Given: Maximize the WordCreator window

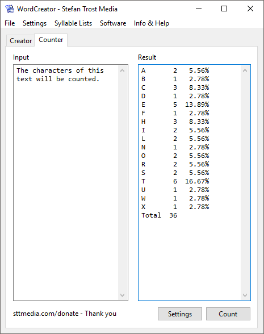Looking at the screenshot, I should [224, 9].
